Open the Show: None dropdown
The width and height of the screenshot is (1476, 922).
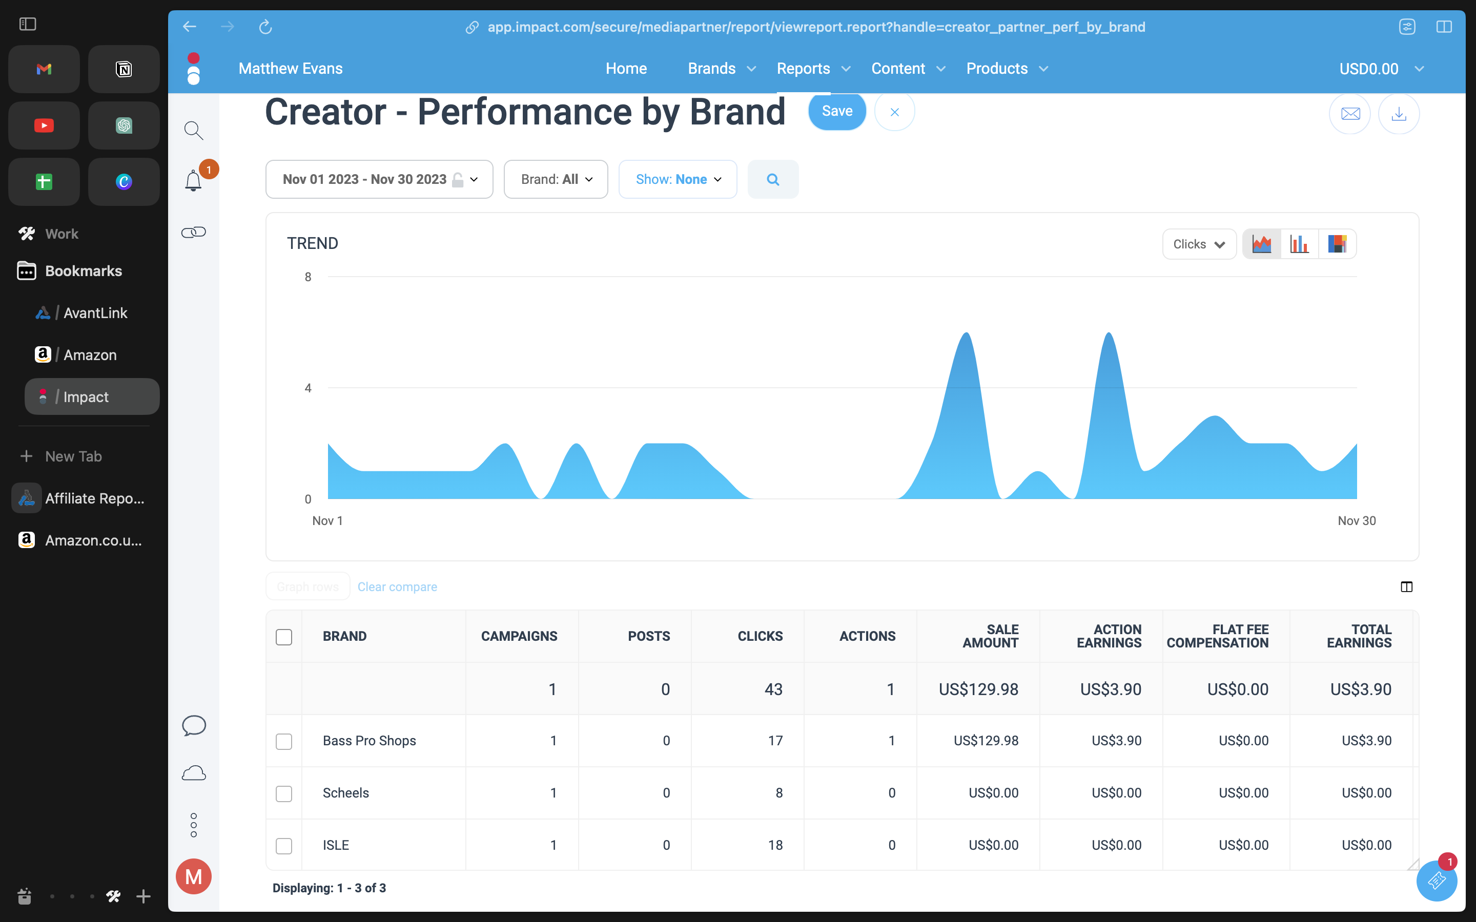point(678,179)
